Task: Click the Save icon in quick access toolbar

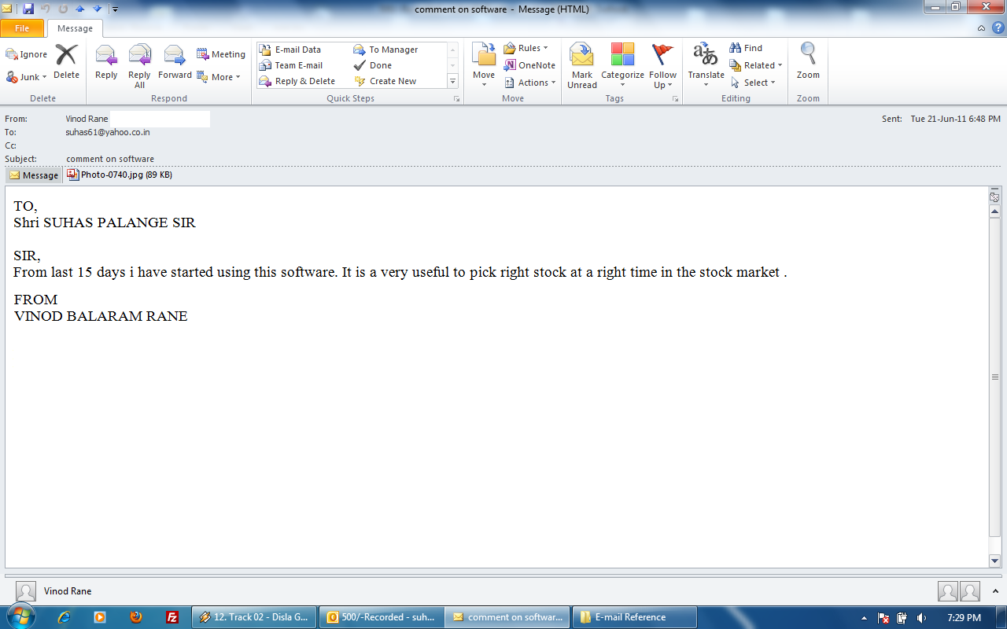Action: (28, 9)
